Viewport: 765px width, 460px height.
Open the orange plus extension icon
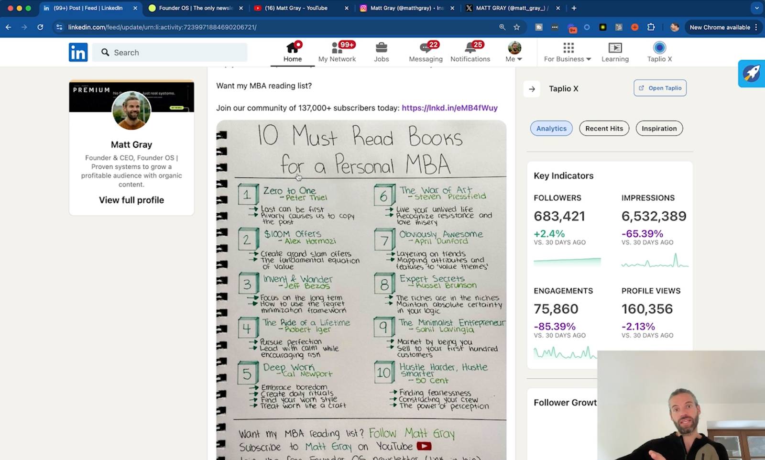(634, 27)
